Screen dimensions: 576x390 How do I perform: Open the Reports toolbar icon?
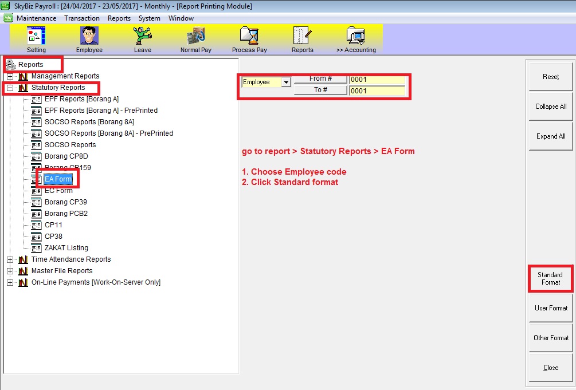click(302, 37)
